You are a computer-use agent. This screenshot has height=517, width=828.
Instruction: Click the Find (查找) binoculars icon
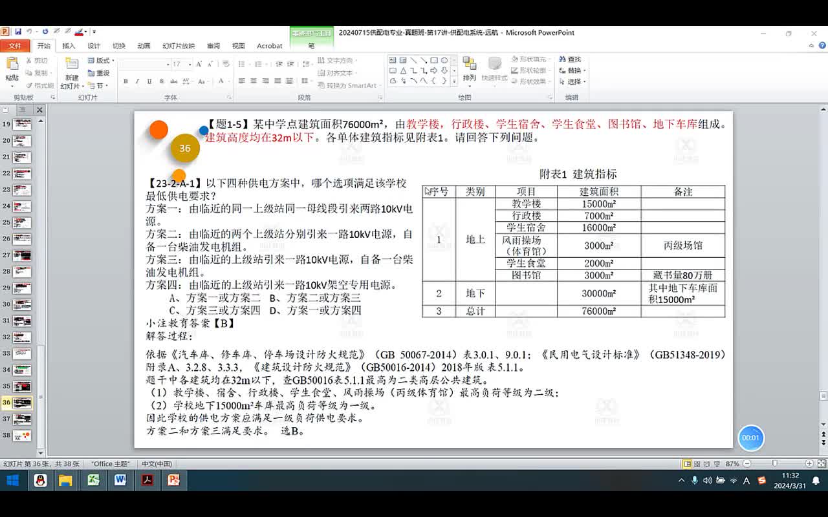(x=561, y=59)
